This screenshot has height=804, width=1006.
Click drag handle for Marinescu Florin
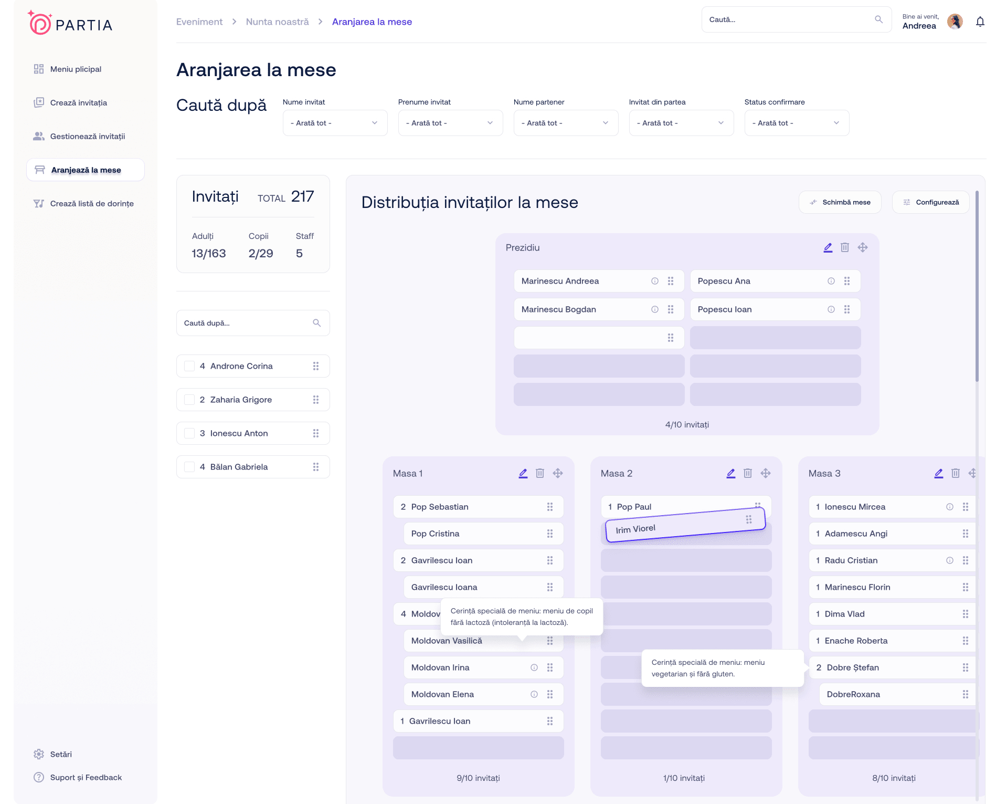tap(966, 587)
